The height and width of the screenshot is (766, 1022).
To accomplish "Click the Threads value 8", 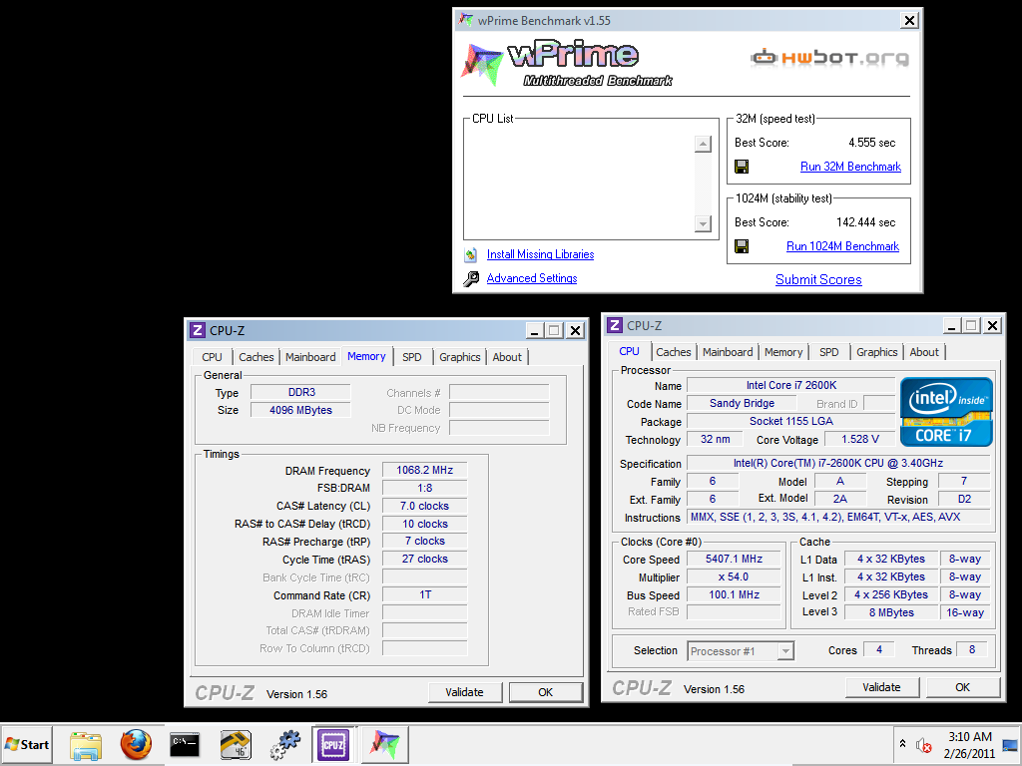I will (x=972, y=649).
